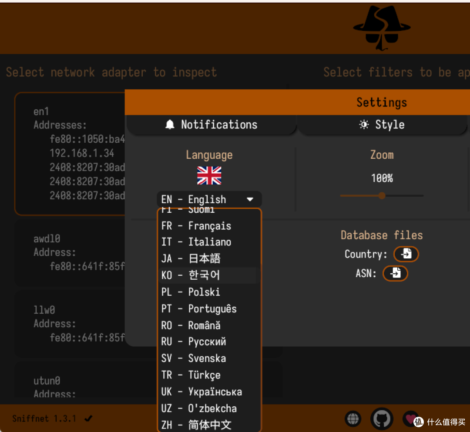Choose the llw0 network adapter card
470x432 pixels.
click(x=70, y=324)
